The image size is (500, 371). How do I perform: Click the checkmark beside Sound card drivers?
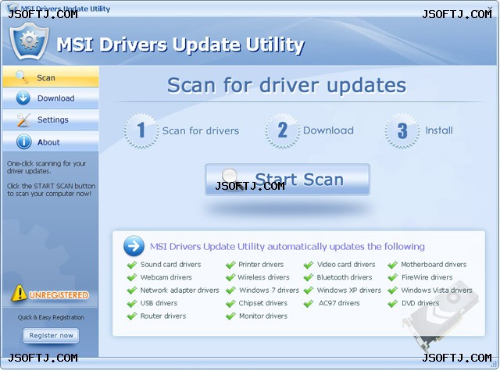pos(132,265)
